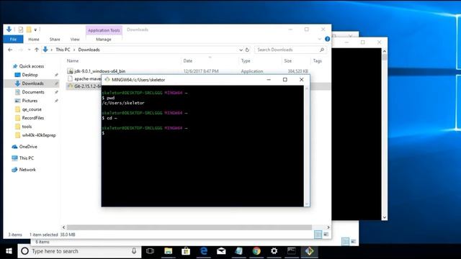
Task: Expand the address bar history dropdown
Action: [241, 50]
